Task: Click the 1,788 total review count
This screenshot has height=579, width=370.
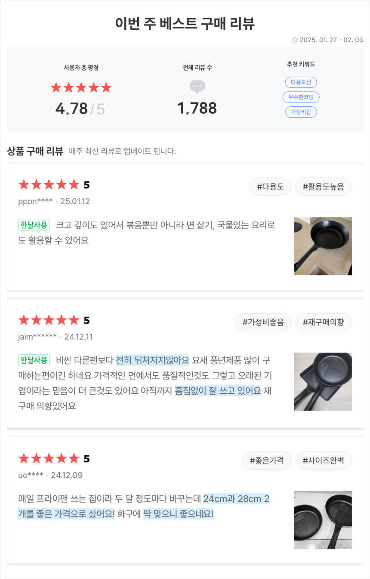Action: [x=197, y=109]
